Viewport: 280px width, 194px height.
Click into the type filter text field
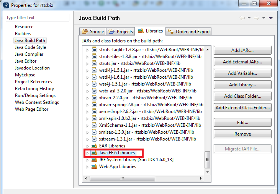point(38,18)
